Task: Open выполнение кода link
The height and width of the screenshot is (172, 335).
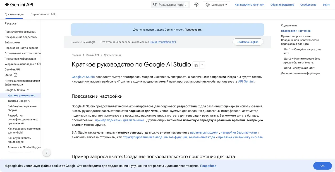Action: tap(202, 137)
